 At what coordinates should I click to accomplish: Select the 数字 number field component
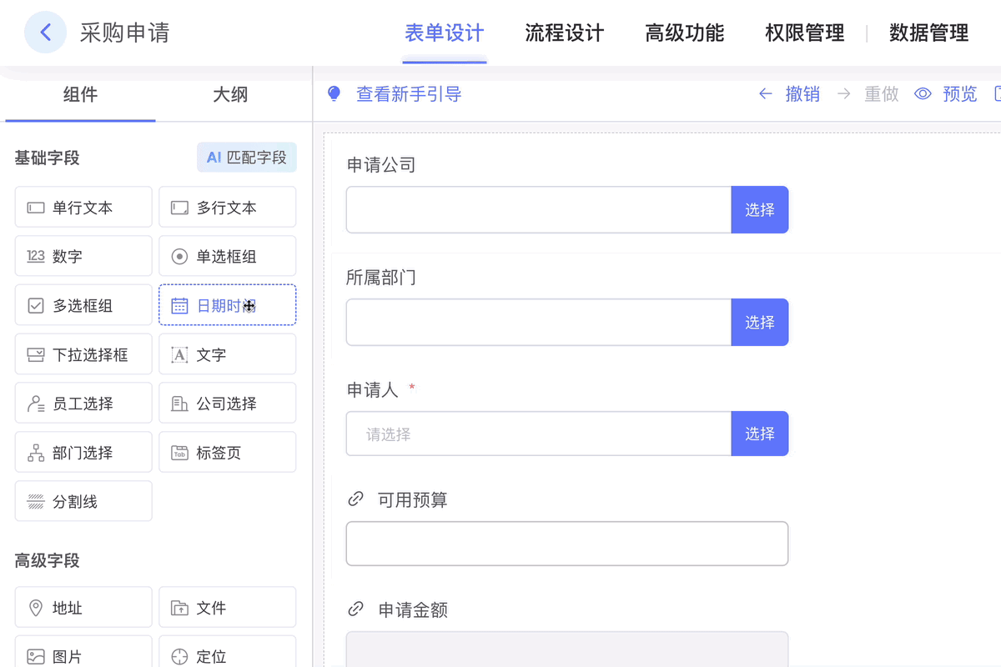click(83, 256)
